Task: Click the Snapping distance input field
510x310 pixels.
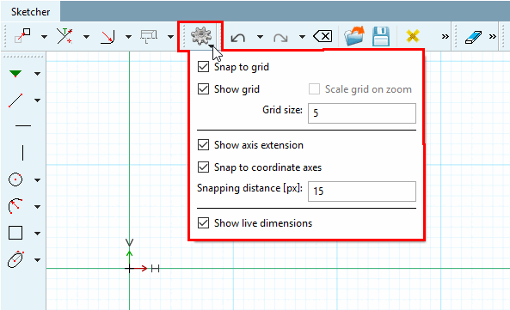Action: (362, 191)
